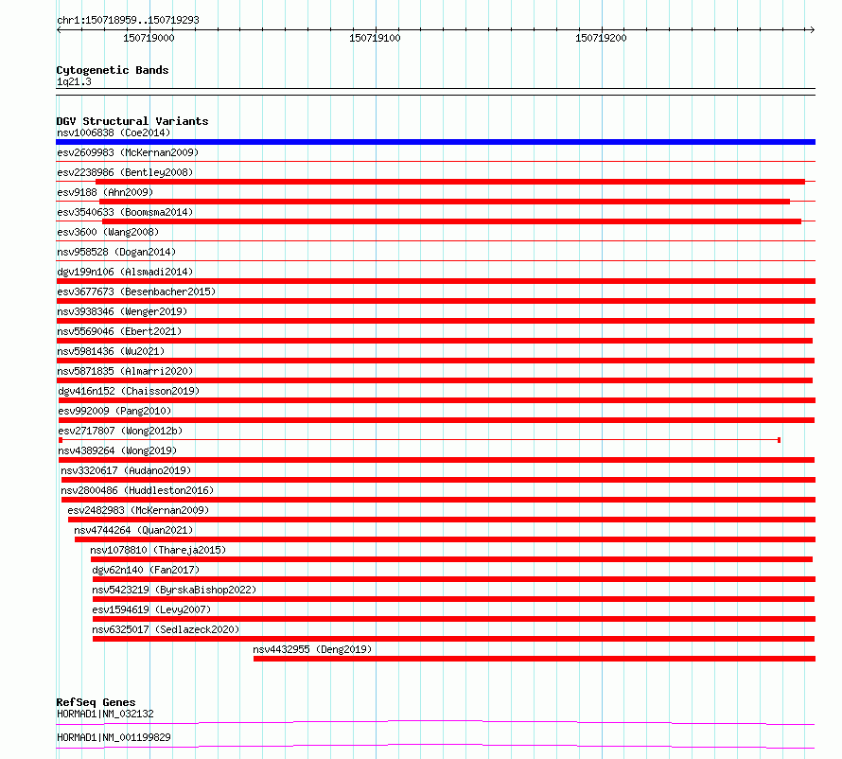Click the red bar under nsv4432955 (Deng2019)
Image resolution: width=842 pixels, height=759 pixels.
535,659
